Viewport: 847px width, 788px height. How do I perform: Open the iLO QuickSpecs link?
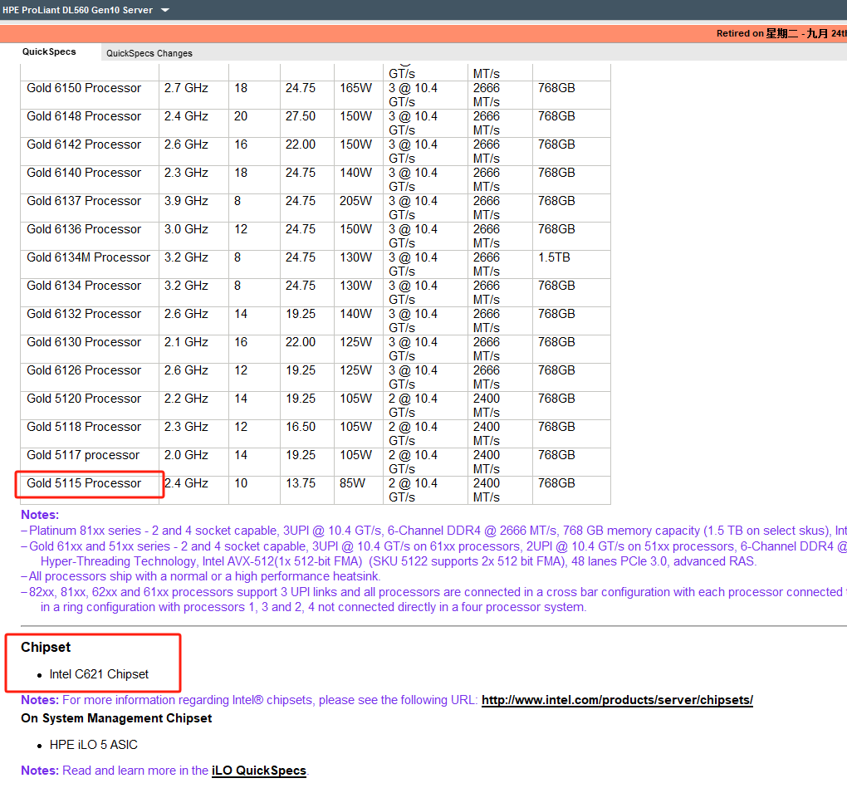pos(259,771)
